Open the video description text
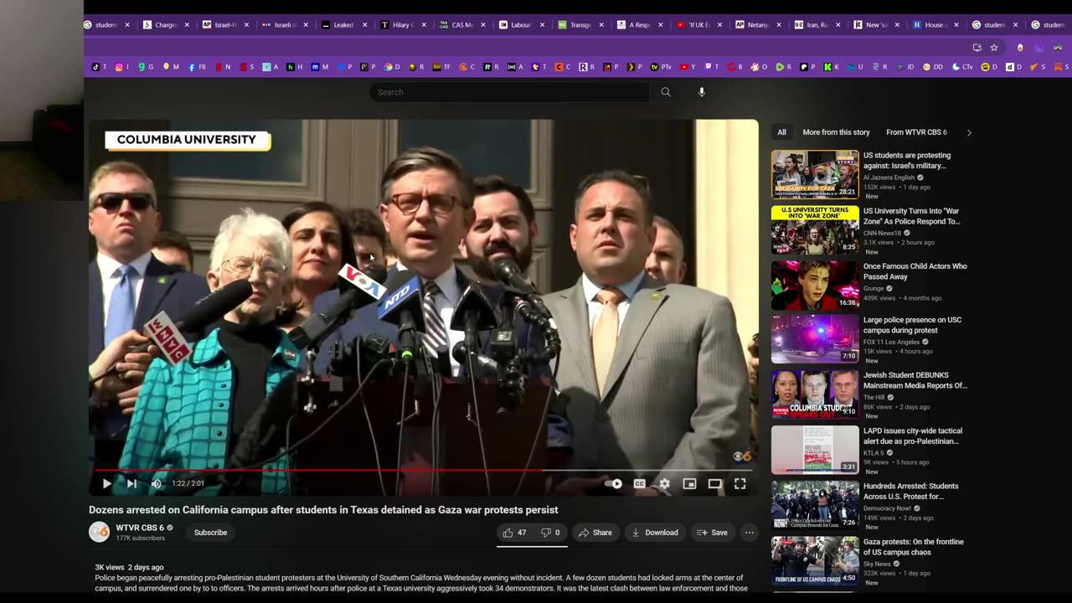This screenshot has height=603, width=1072. [421, 583]
